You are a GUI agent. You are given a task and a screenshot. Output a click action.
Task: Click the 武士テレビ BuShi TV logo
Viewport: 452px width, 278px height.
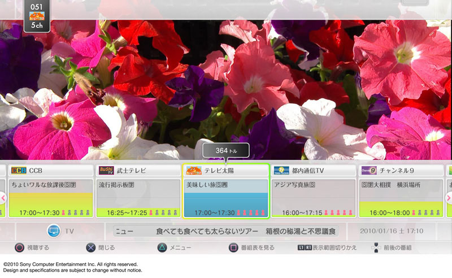coord(106,170)
